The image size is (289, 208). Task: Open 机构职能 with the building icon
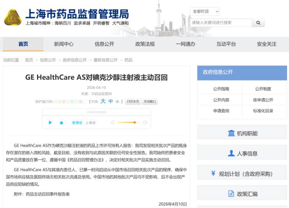point(242,133)
